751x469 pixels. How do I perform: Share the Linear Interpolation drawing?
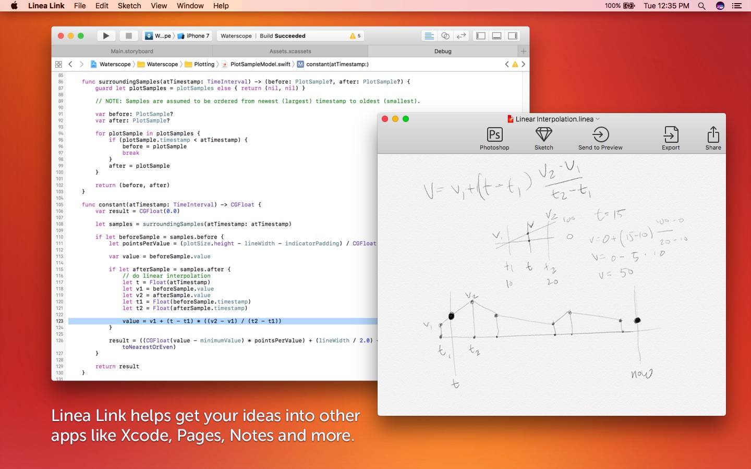coord(713,139)
